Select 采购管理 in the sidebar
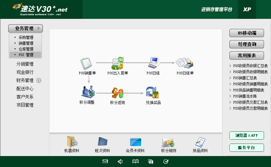This screenshot has width=271, height=167. tap(26, 38)
